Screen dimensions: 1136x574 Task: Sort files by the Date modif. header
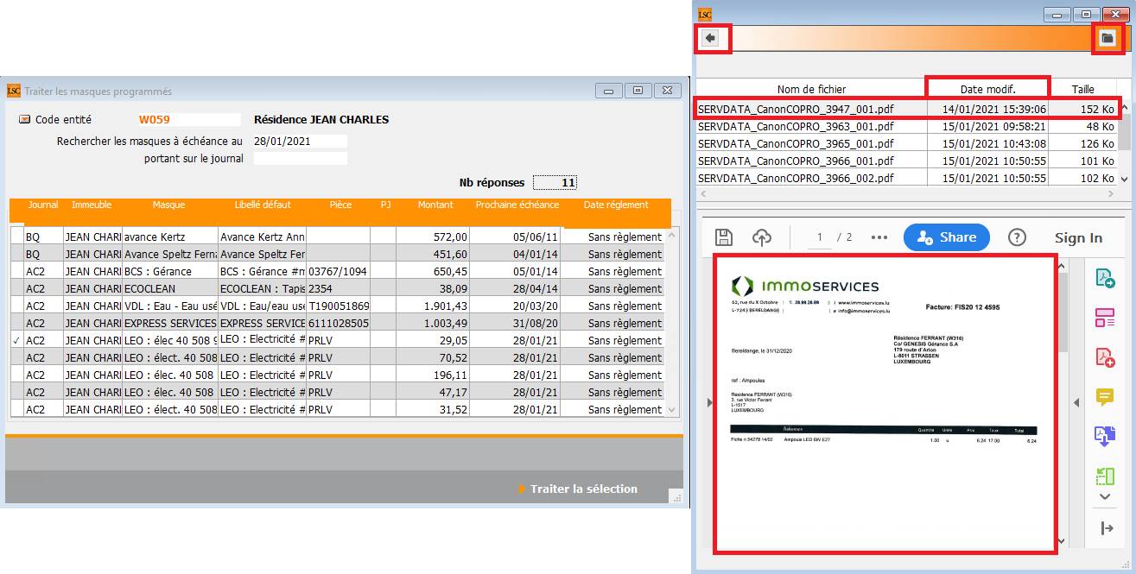pyautogui.click(x=987, y=89)
